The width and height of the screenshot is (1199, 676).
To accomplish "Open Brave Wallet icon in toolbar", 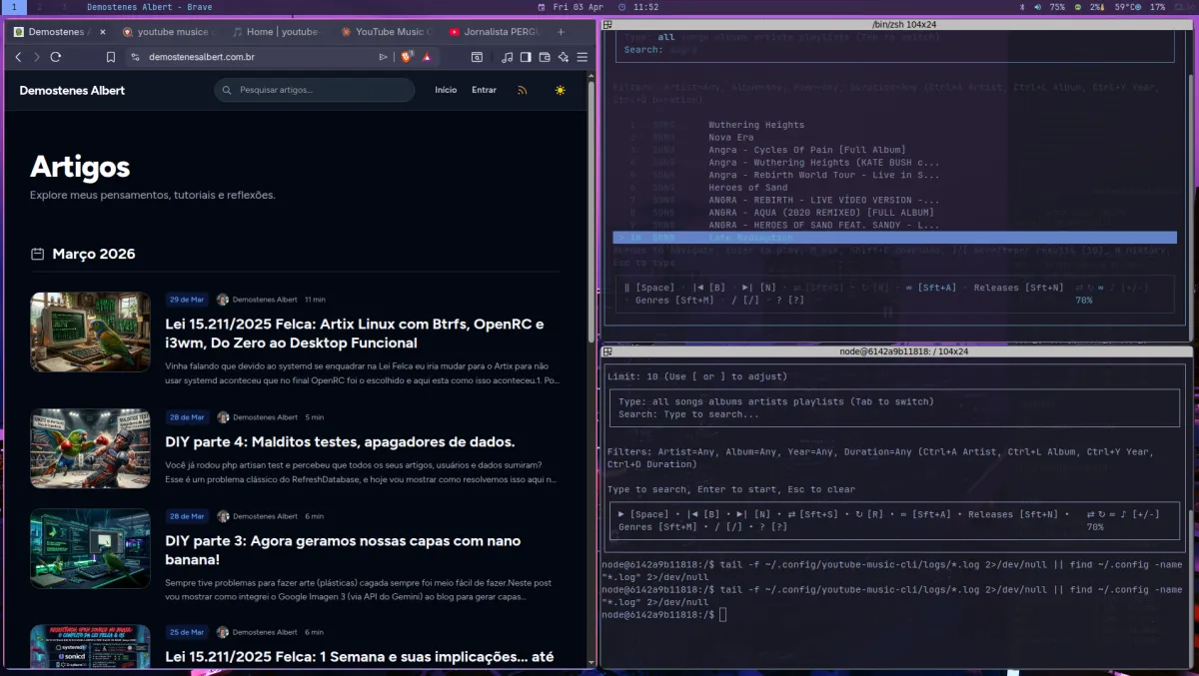I will [544, 57].
